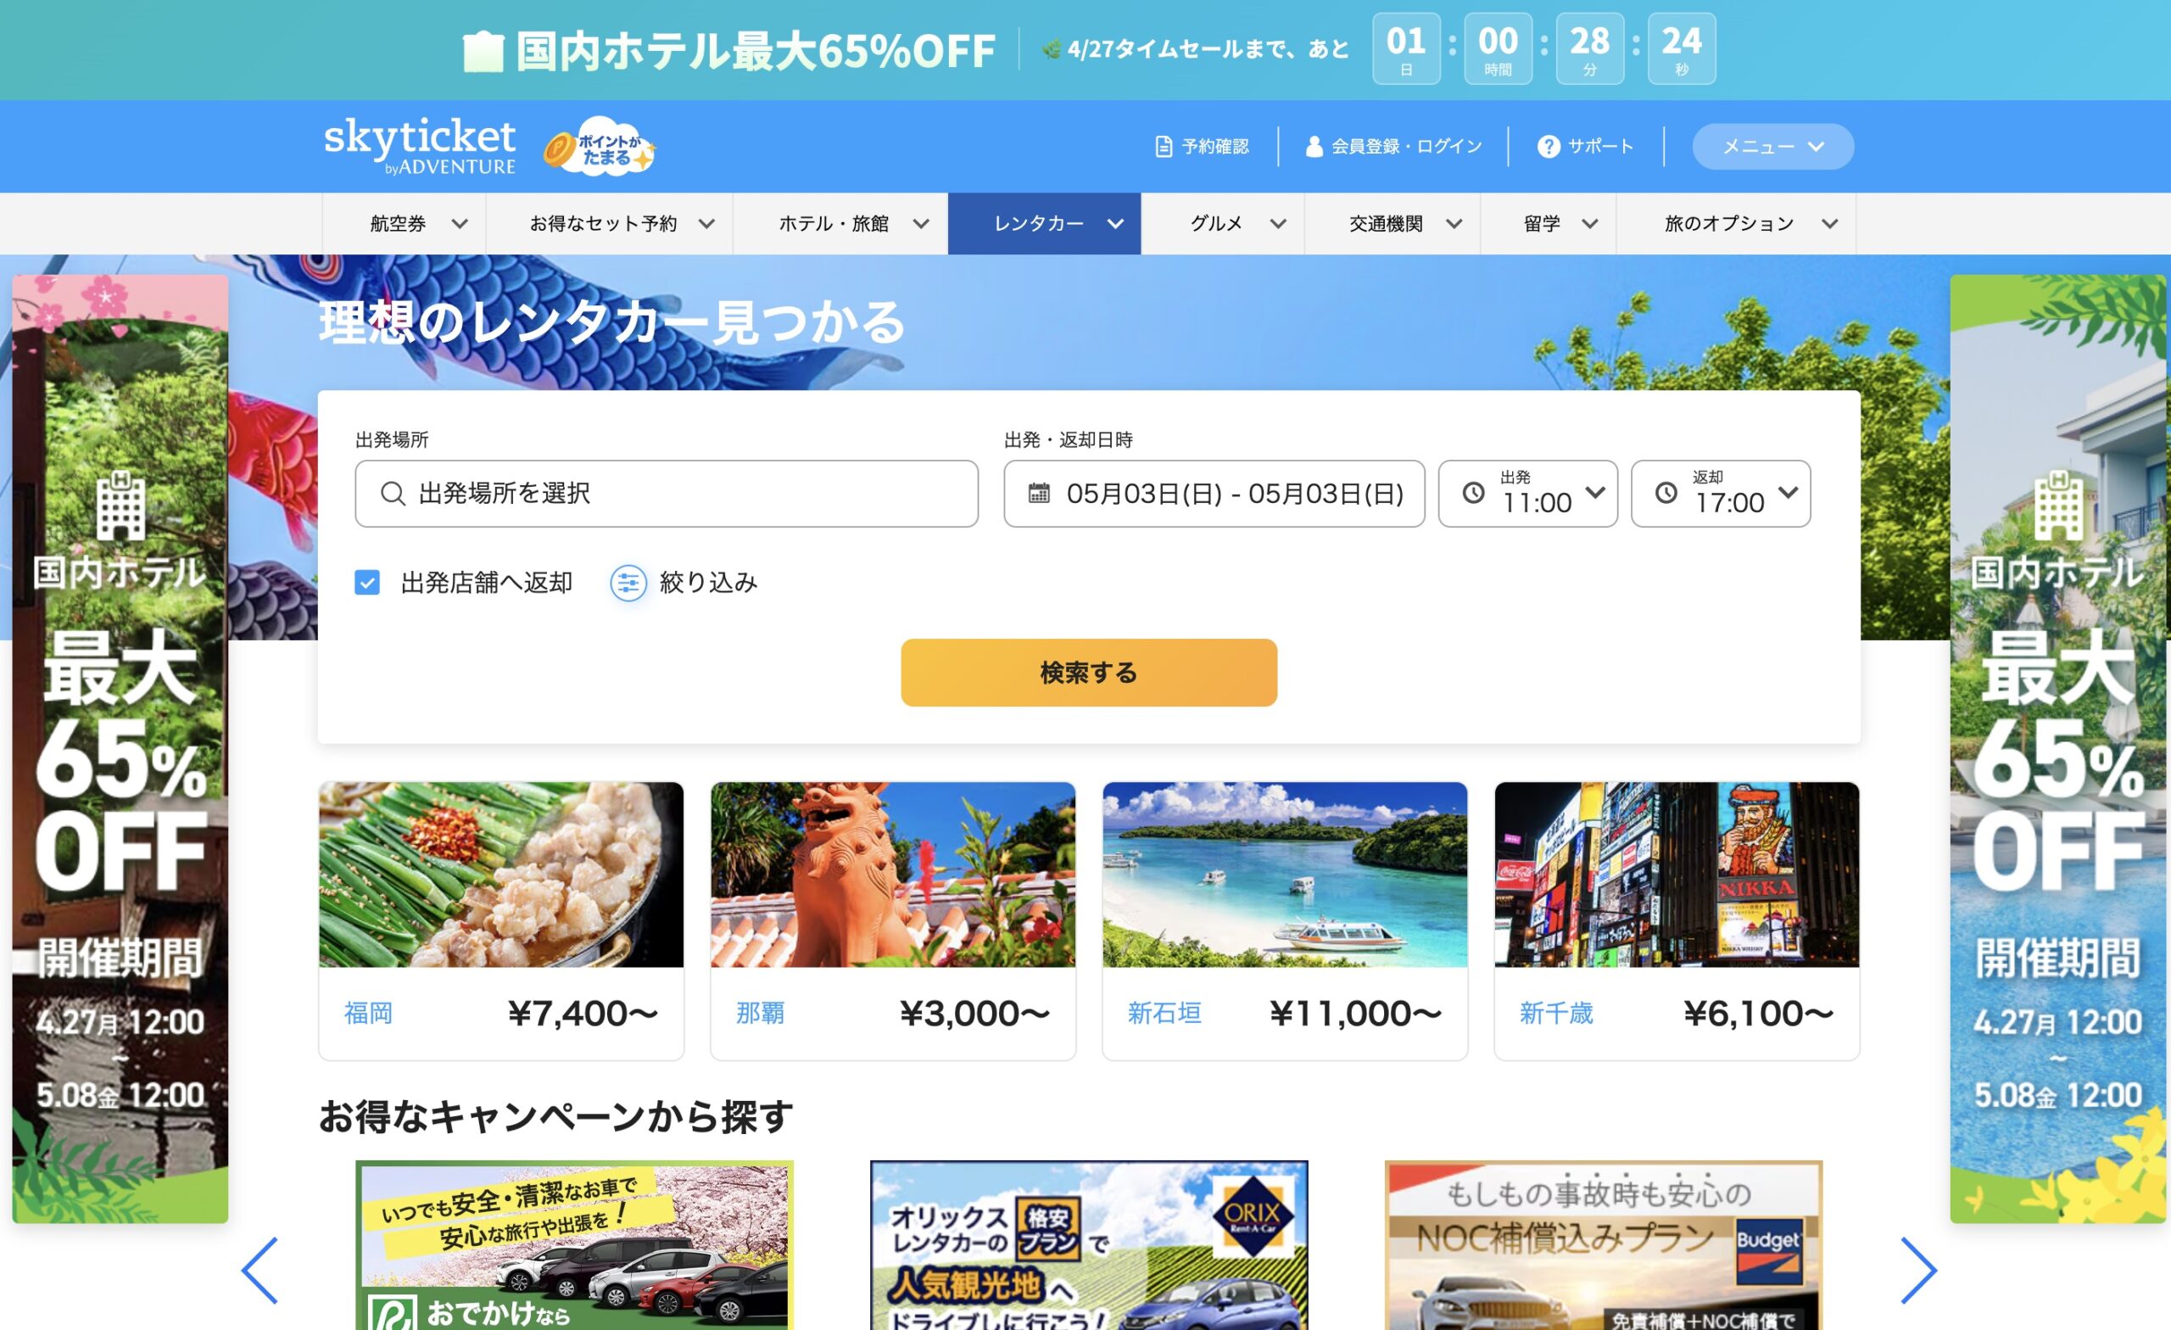The width and height of the screenshot is (2171, 1330).
Task: Click the points cloud badge icon
Action: pos(601,148)
